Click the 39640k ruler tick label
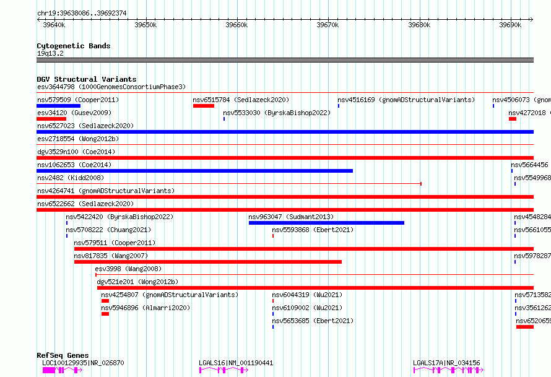This screenshot has width=551, height=377. [x=54, y=25]
